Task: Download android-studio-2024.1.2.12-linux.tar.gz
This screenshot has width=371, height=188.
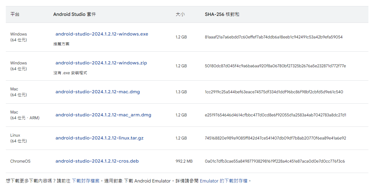Action: (99, 138)
